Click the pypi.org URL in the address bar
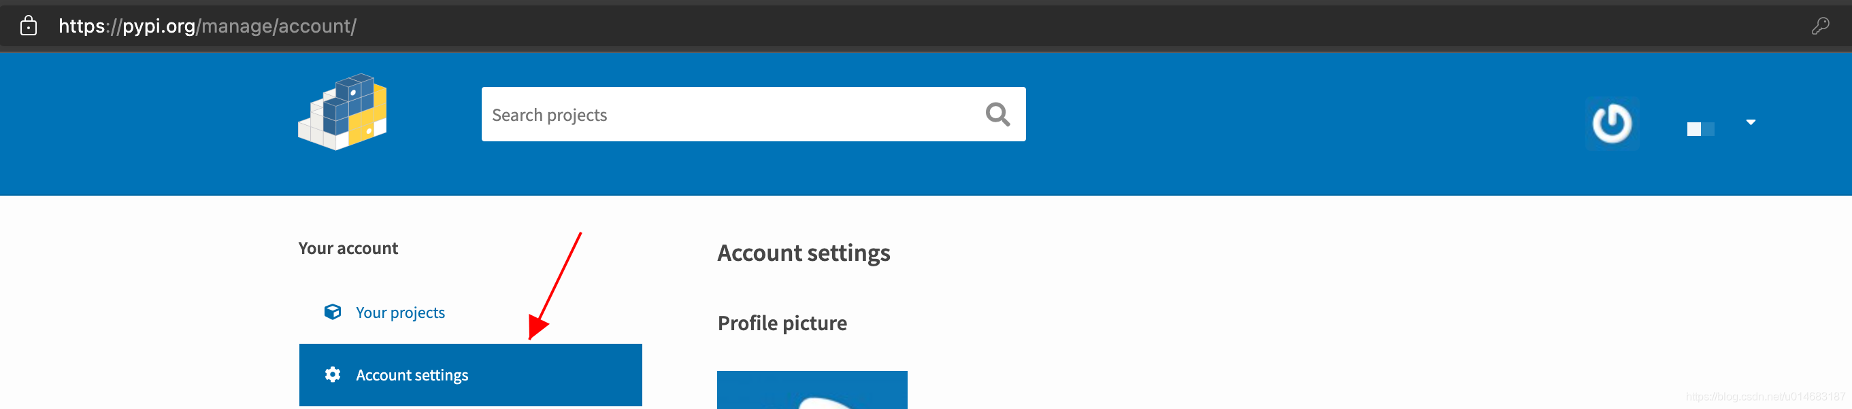Screen dimensions: 1852x409 click(x=158, y=26)
